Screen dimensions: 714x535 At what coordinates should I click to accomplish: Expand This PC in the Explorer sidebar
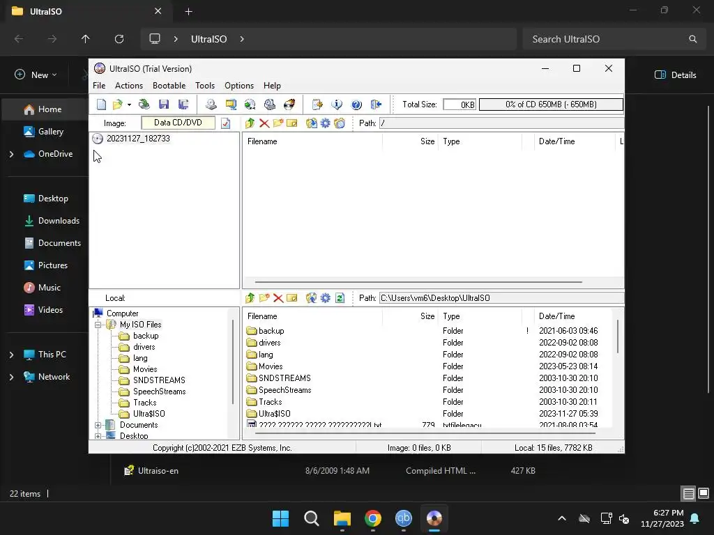[11, 355]
